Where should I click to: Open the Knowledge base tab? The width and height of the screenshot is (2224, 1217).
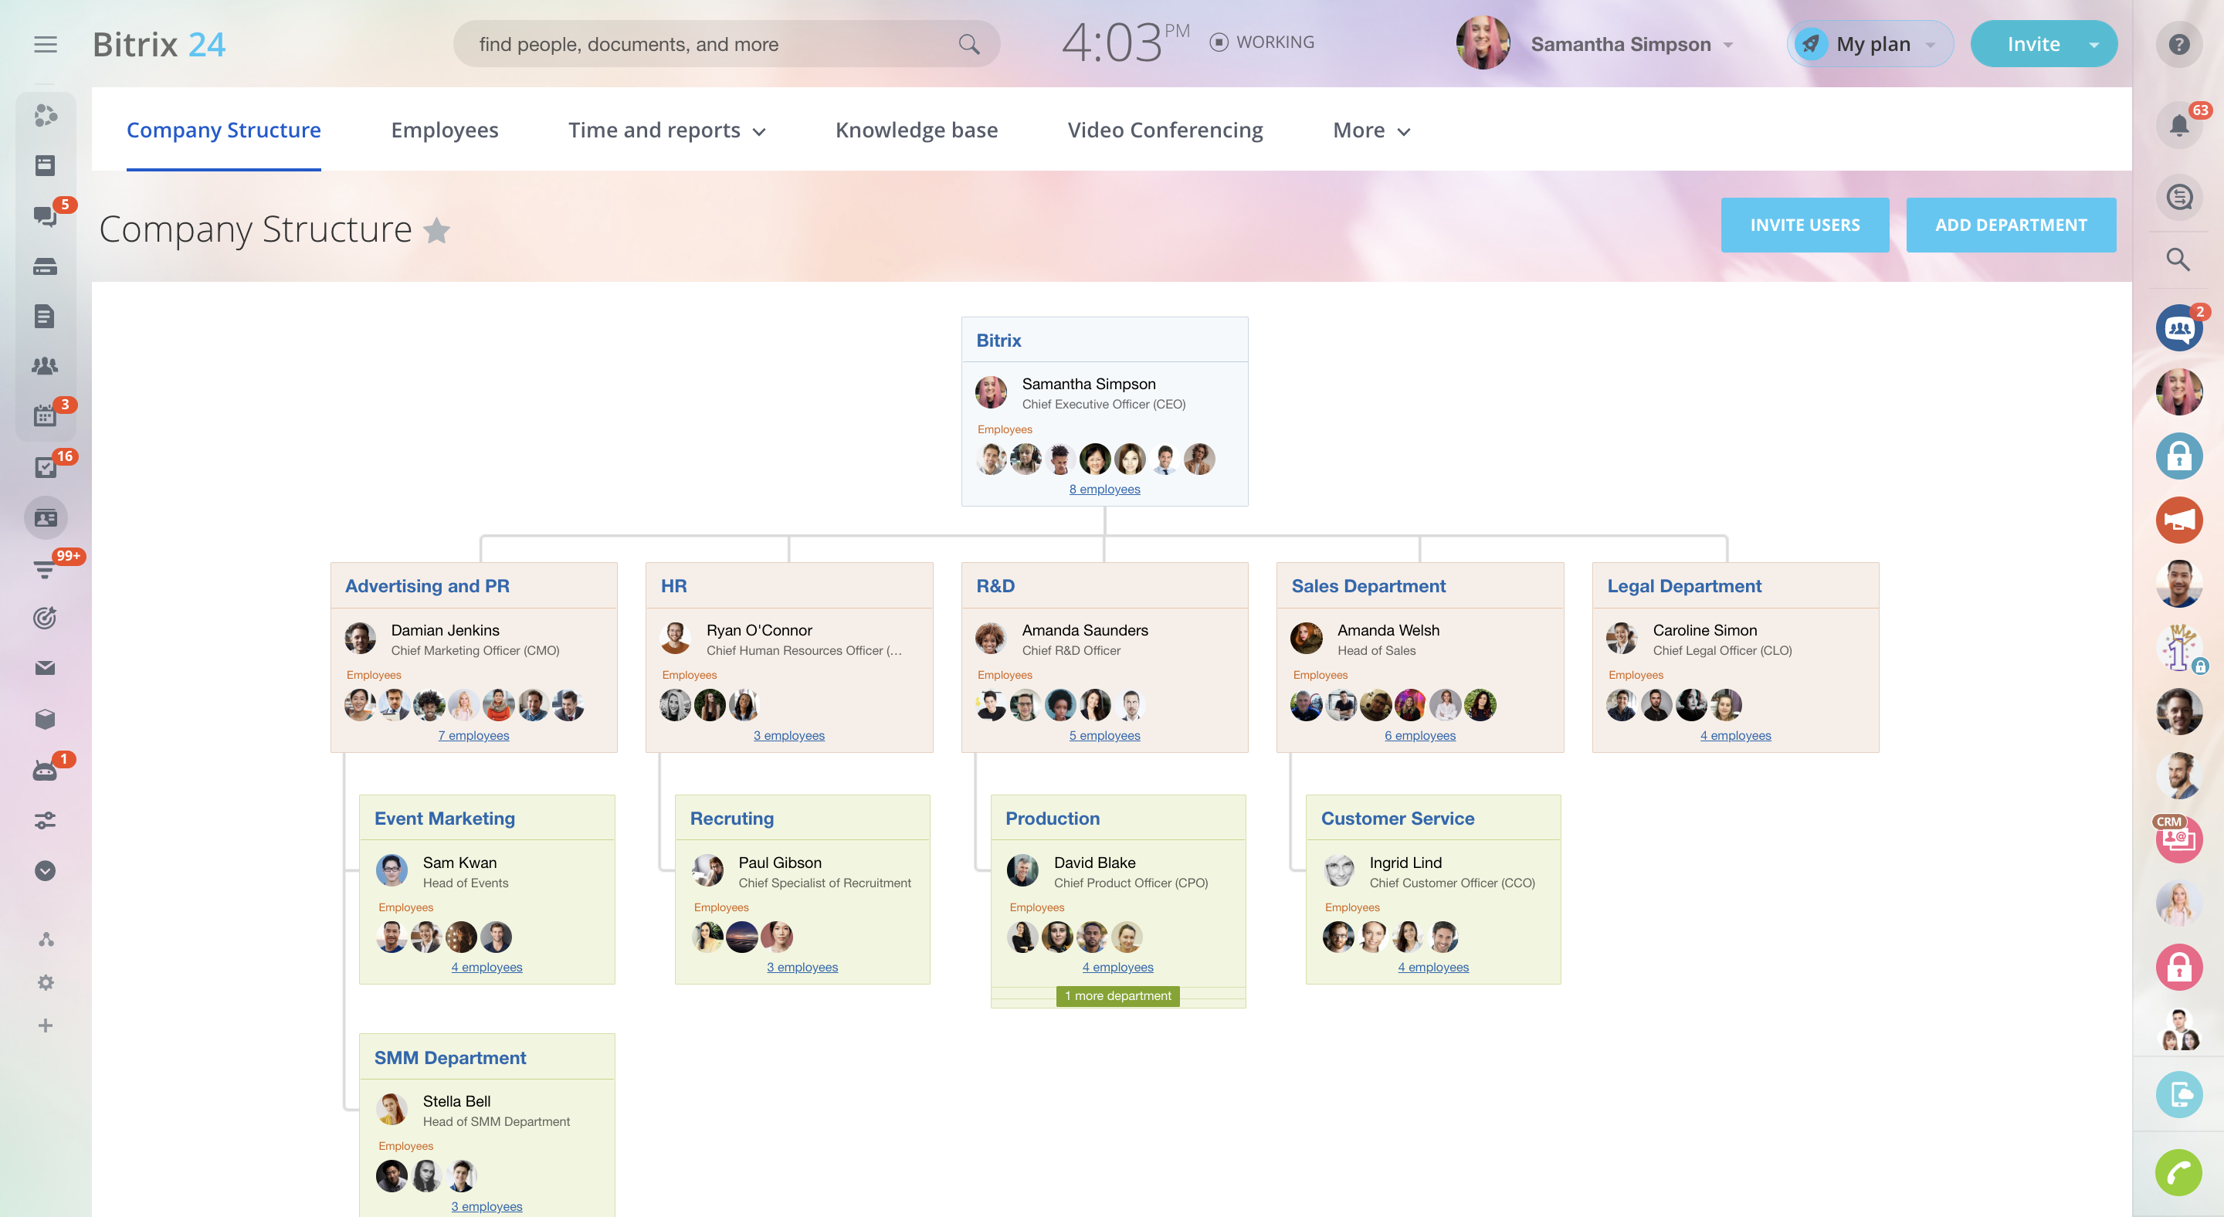click(x=916, y=131)
